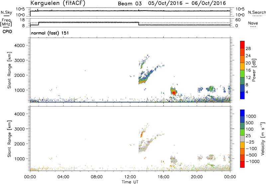Screen dimensions: 266x184
Task: Click the '04:00' time axis tick label
Action: coord(63,177)
